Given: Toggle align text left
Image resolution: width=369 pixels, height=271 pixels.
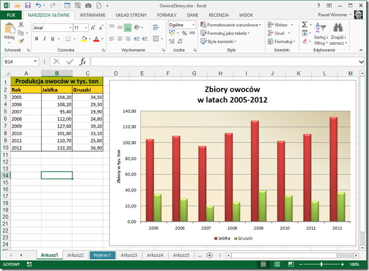Looking at the screenshot, I should 112,38.
